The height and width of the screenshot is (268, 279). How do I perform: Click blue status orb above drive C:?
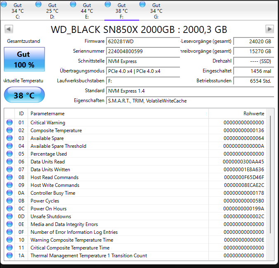coord(4,4)
